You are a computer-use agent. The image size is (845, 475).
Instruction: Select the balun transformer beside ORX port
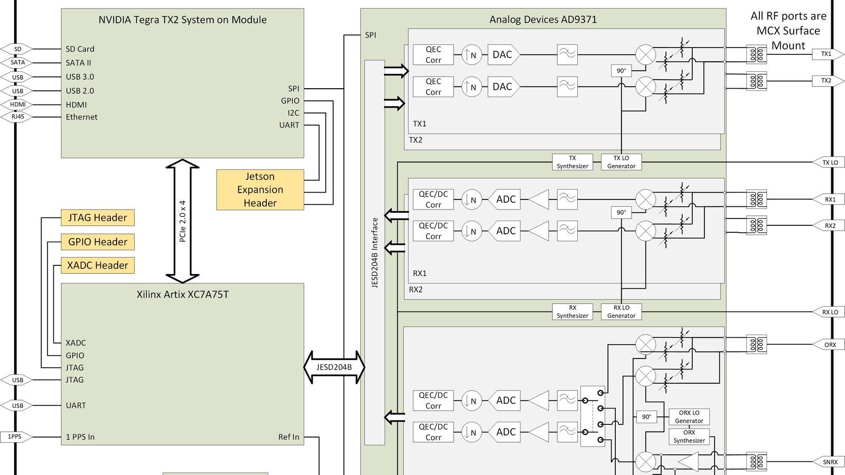click(x=756, y=345)
